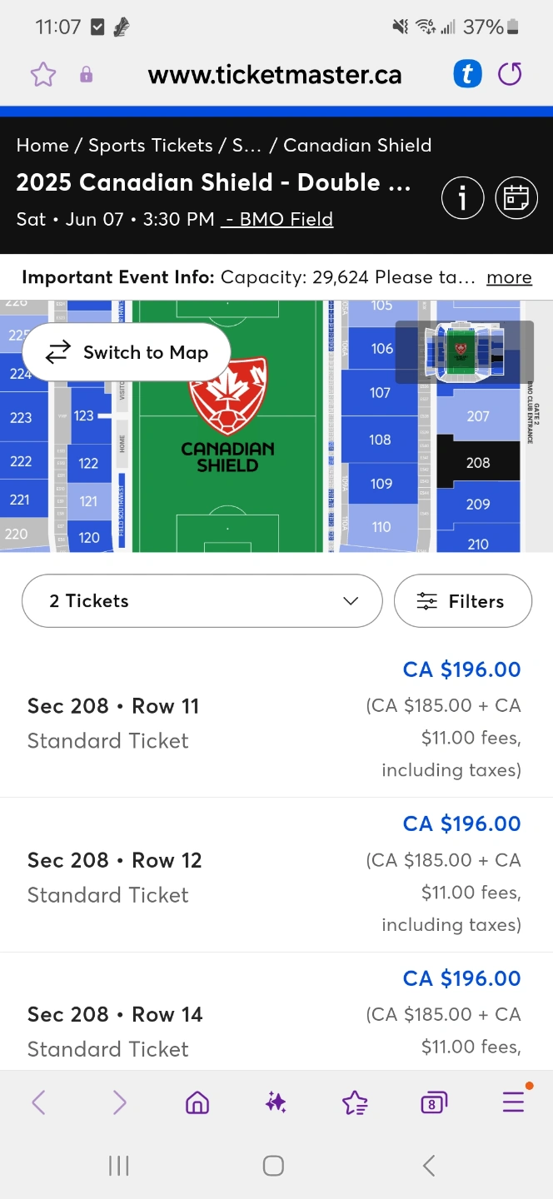The height and width of the screenshot is (1199, 553).
Task: Open the browser hamburger menu
Action: 513,1102
